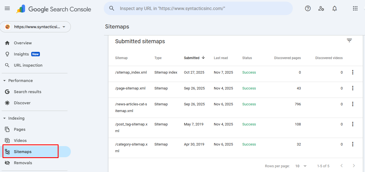This screenshot has height=172, width=365.
Task: Click the filter icon for submitted sitemaps
Action: (349, 41)
